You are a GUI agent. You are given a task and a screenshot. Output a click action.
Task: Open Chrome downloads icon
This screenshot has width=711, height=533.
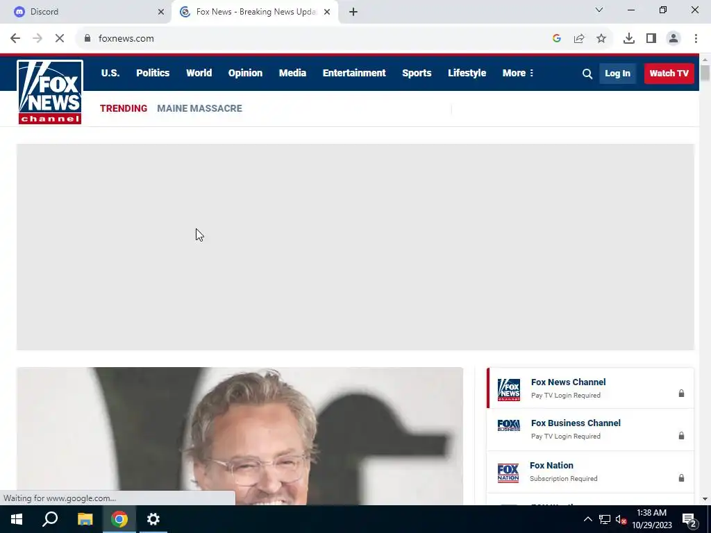(629, 39)
